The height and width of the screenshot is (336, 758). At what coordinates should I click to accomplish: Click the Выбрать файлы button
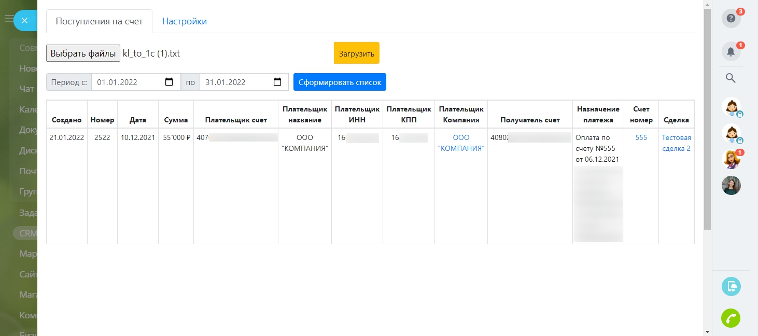[x=83, y=53]
